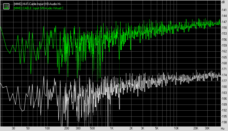The height and width of the screenshot is (131, 228).
Task: Click the -168 dB scale value
Action: click(x=224, y=63)
